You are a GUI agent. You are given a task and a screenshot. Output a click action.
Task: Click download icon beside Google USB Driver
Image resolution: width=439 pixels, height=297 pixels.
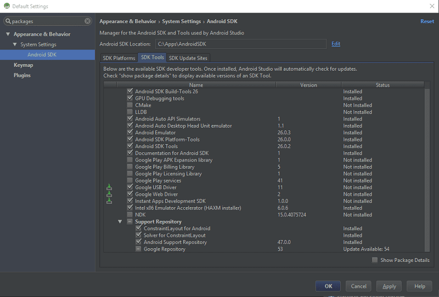(109, 187)
